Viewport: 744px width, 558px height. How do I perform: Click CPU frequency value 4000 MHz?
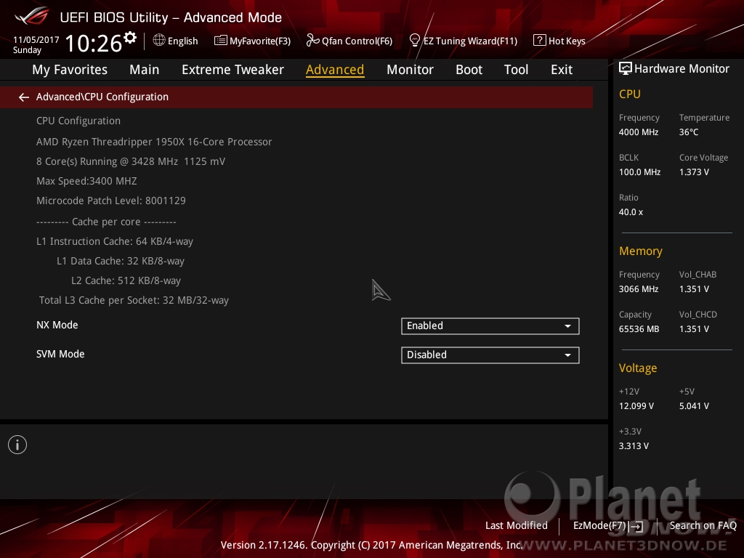coord(639,132)
